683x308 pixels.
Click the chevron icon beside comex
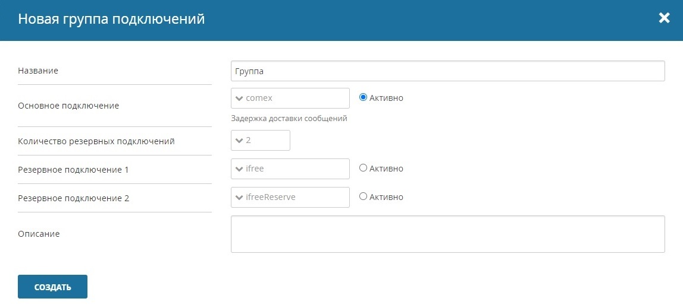(x=239, y=99)
